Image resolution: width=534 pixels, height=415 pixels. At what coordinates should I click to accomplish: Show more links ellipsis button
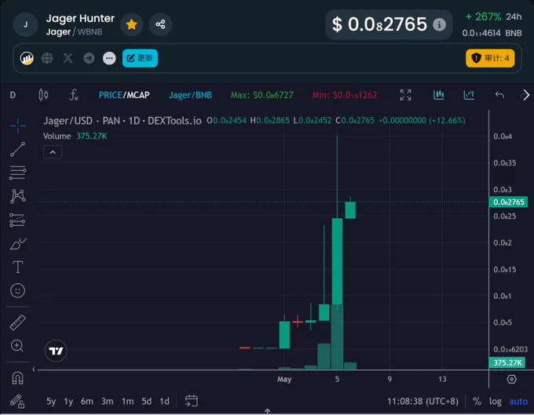point(109,58)
